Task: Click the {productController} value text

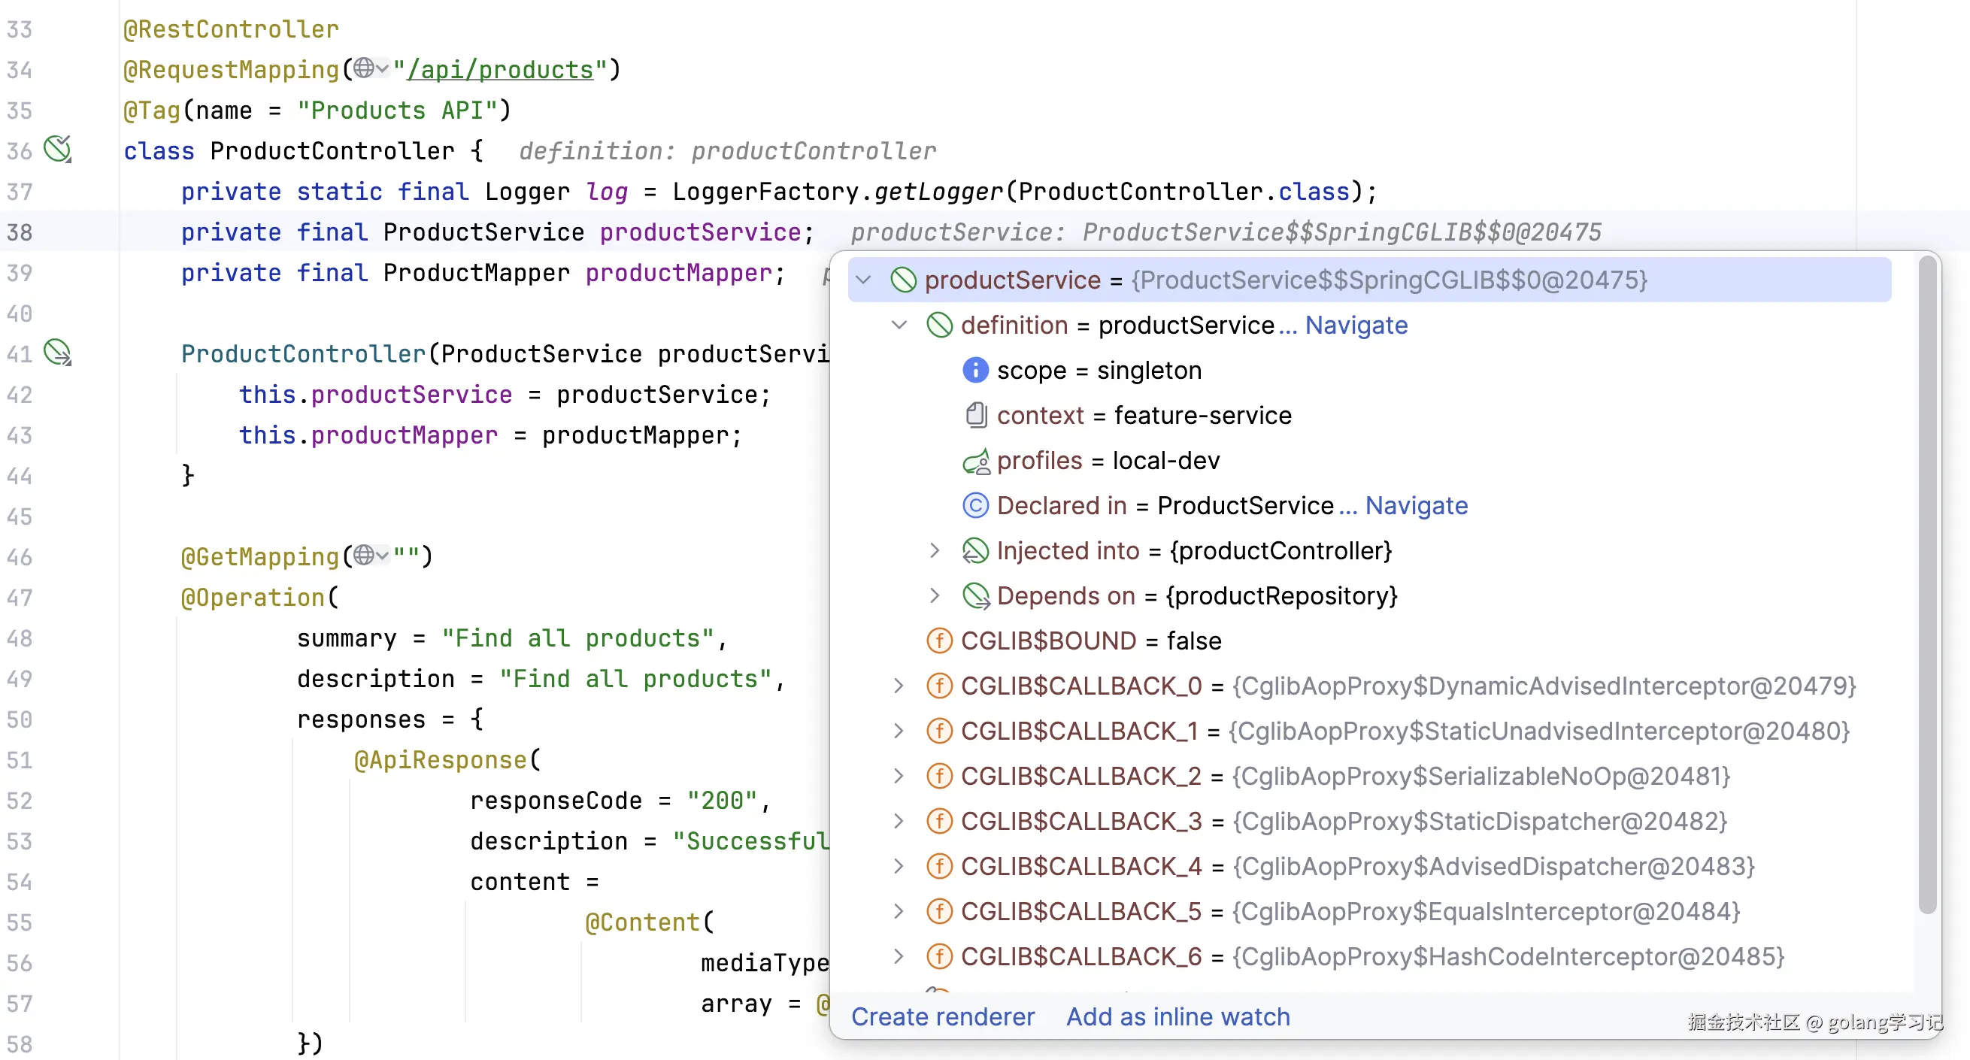Action: click(x=1280, y=550)
